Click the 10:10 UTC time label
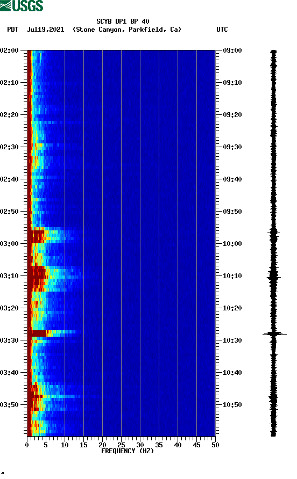Screen dimensions: 297x479 point(232,276)
